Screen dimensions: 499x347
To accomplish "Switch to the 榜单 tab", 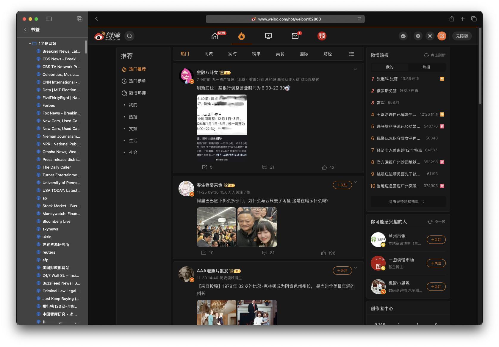I will pyautogui.click(x=256, y=54).
